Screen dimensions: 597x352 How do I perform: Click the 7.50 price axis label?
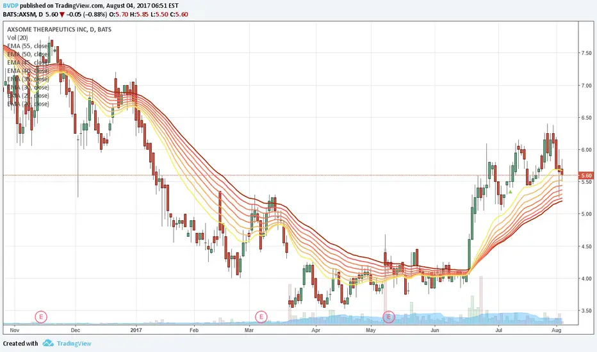click(587, 53)
